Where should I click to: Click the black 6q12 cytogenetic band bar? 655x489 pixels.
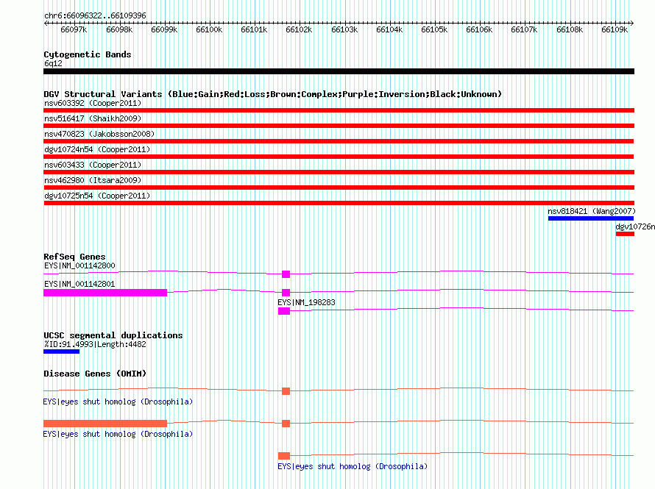tap(339, 71)
